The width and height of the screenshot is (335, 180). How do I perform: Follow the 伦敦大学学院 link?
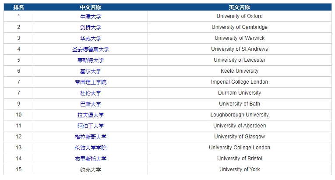pyautogui.click(x=91, y=148)
